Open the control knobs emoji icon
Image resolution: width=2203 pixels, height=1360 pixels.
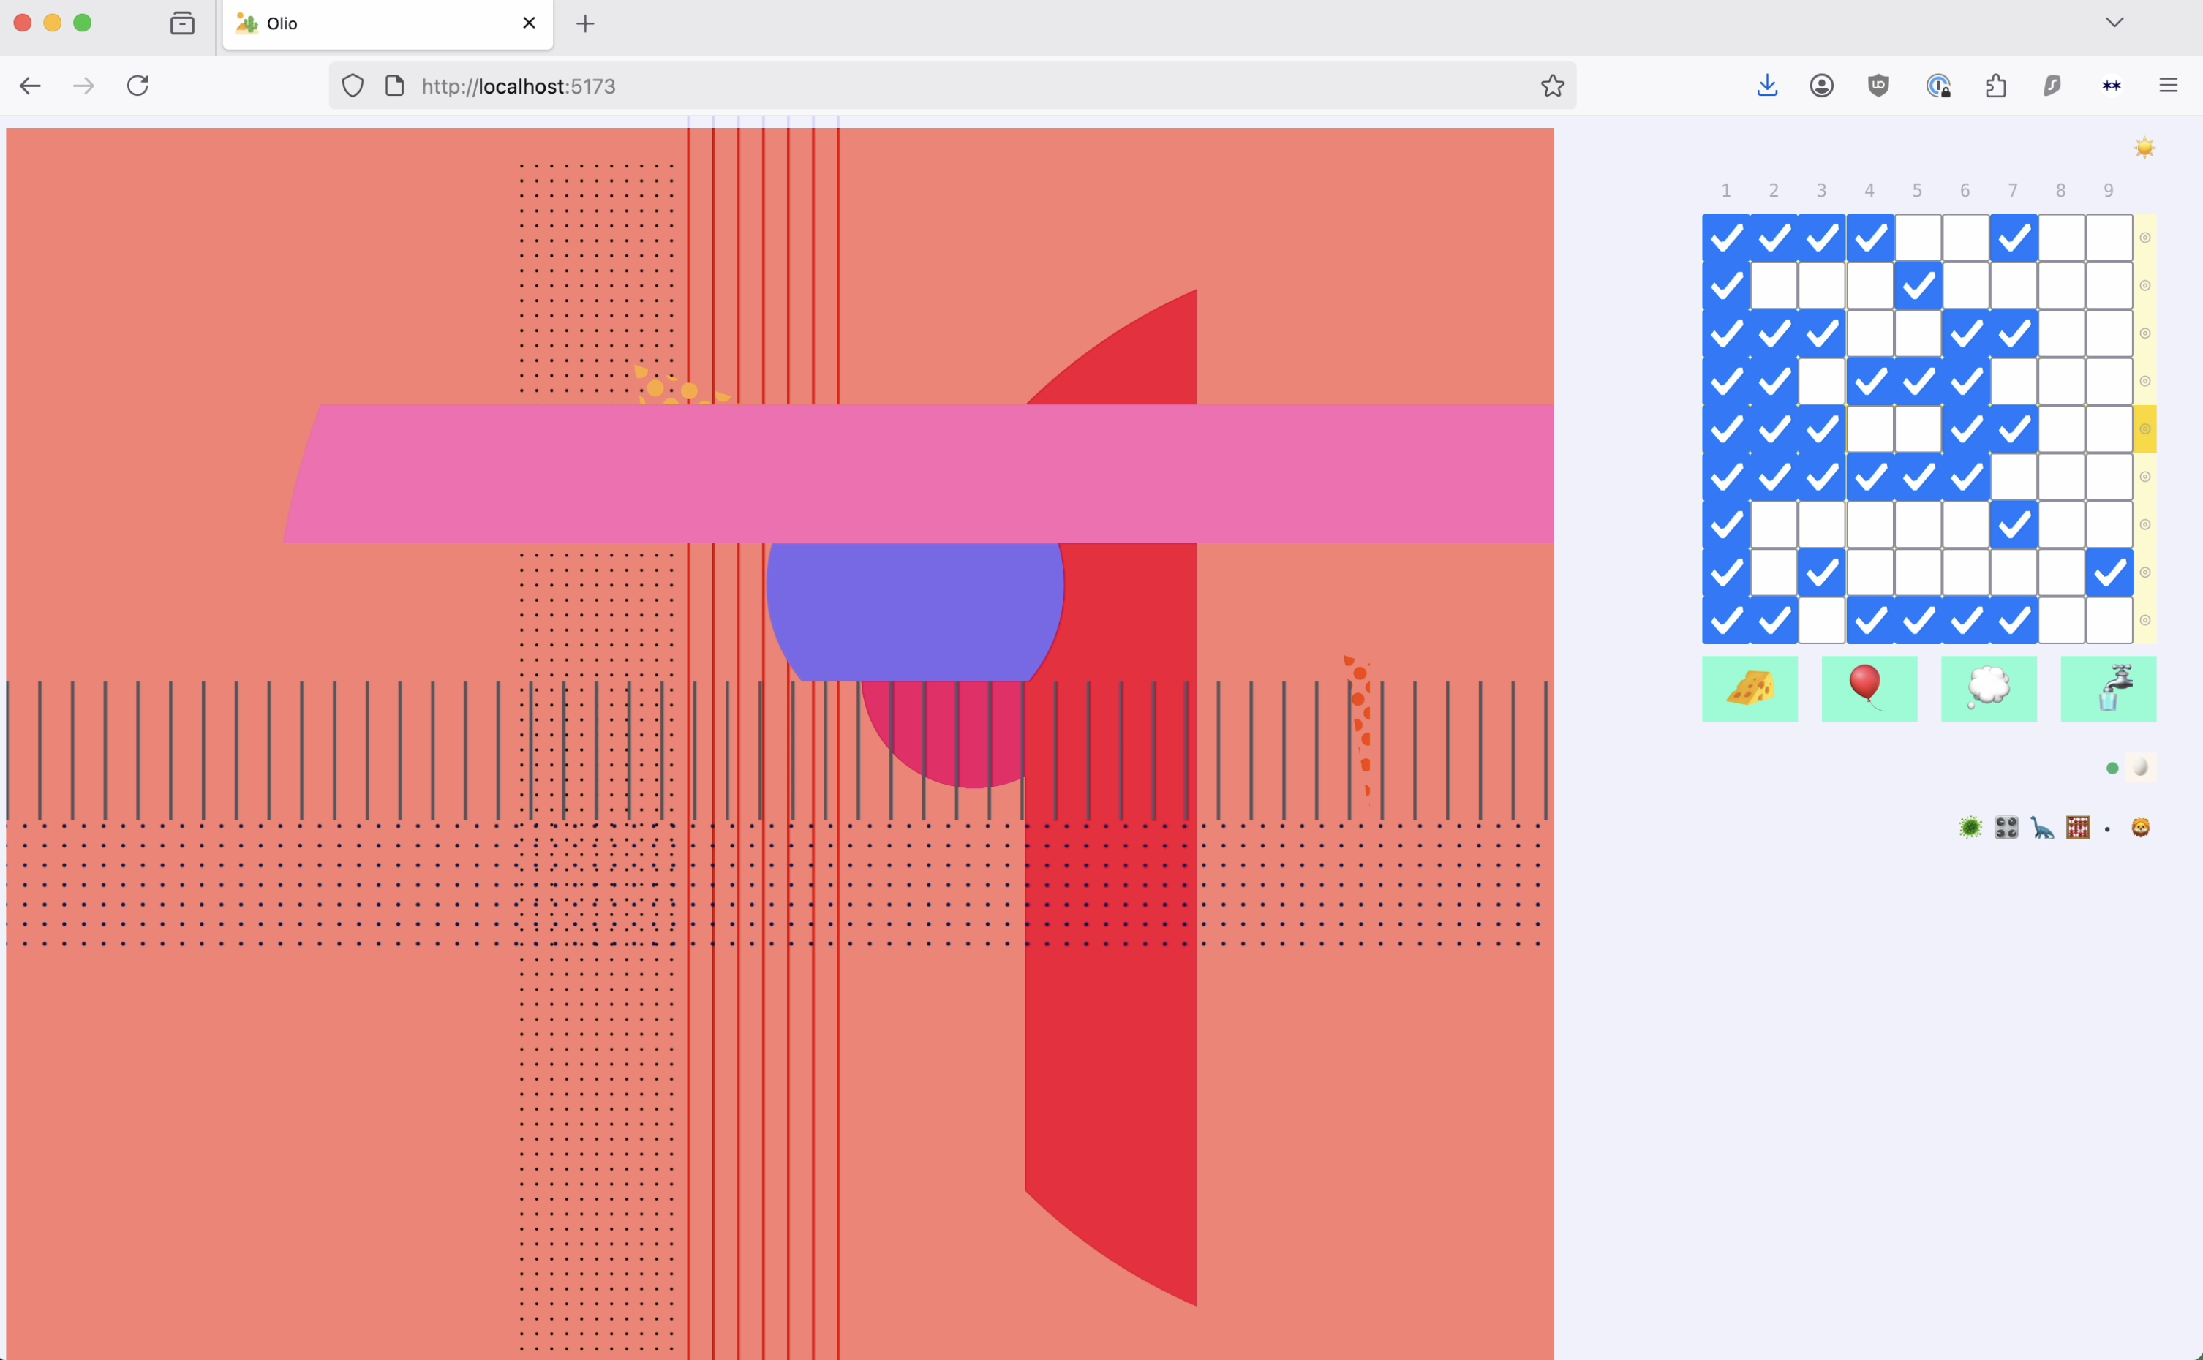click(x=2006, y=828)
